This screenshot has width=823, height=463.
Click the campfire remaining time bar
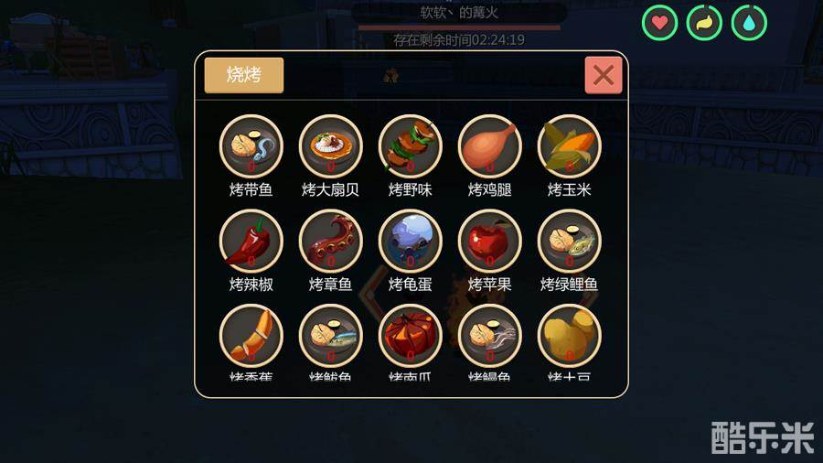click(x=459, y=27)
